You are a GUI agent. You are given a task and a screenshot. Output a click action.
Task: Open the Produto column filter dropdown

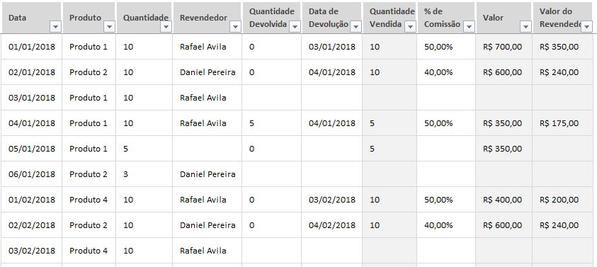click(109, 27)
